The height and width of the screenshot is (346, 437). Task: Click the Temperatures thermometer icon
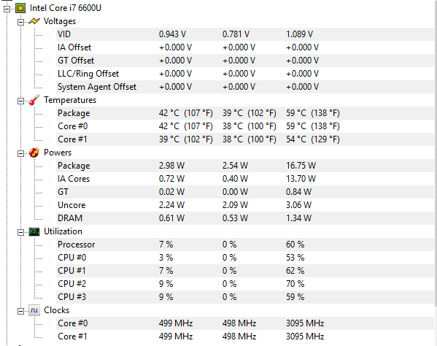pyautogui.click(x=34, y=100)
